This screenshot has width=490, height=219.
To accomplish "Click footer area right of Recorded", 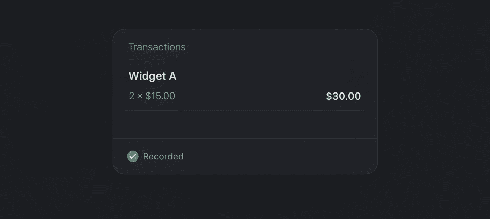I will coord(279,156).
